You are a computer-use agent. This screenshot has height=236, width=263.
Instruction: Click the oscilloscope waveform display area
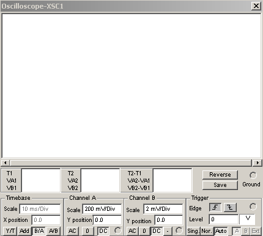pos(131,86)
